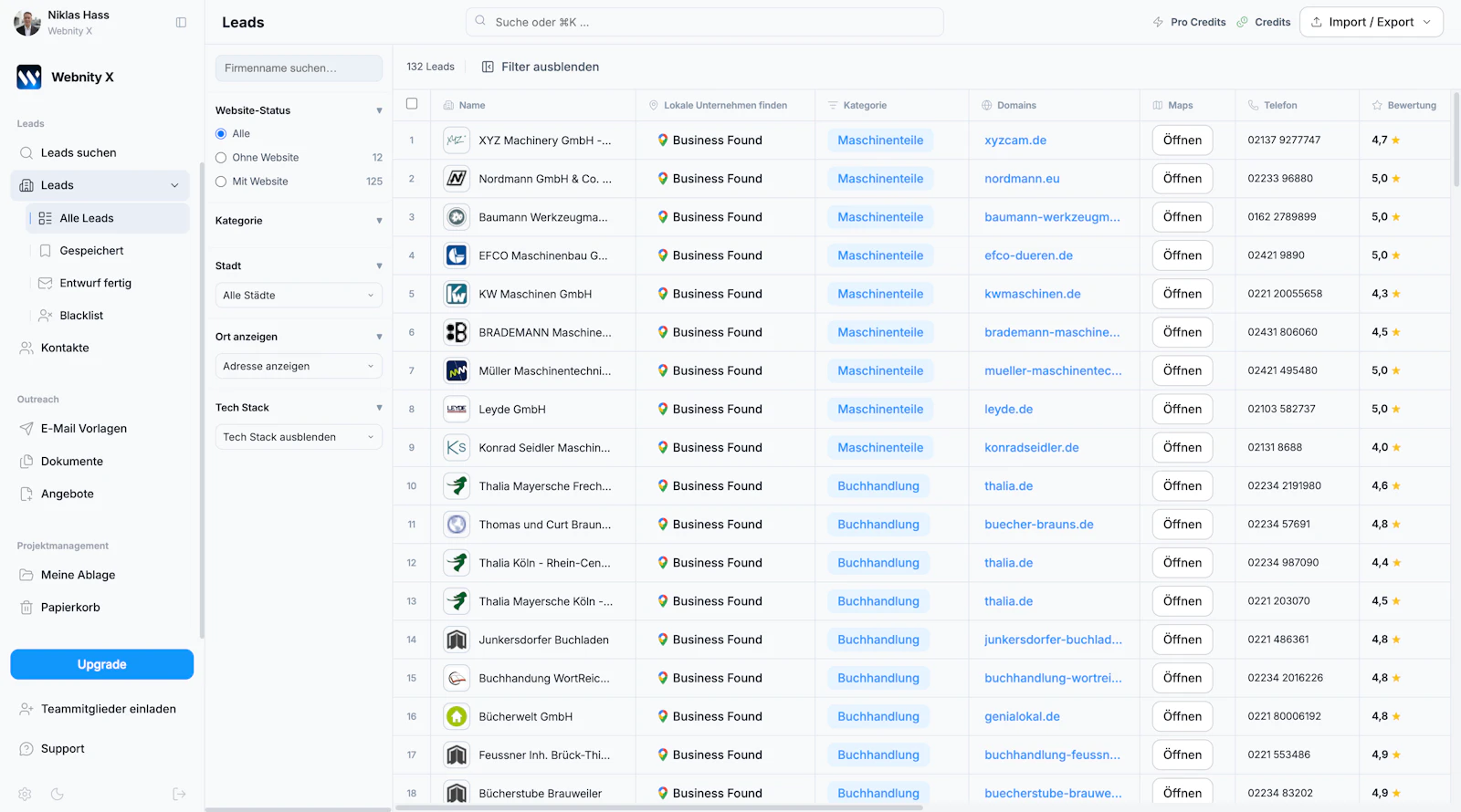Click the search magnifier icon in the top bar
Image resolution: width=1461 pixels, height=812 pixels.
pyautogui.click(x=481, y=22)
